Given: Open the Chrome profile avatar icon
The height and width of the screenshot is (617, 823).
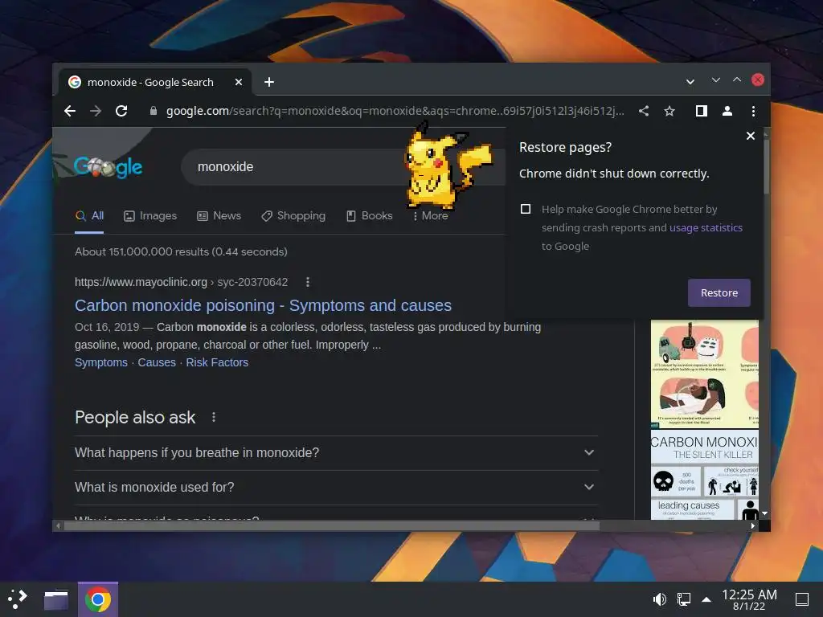Looking at the screenshot, I should (727, 111).
